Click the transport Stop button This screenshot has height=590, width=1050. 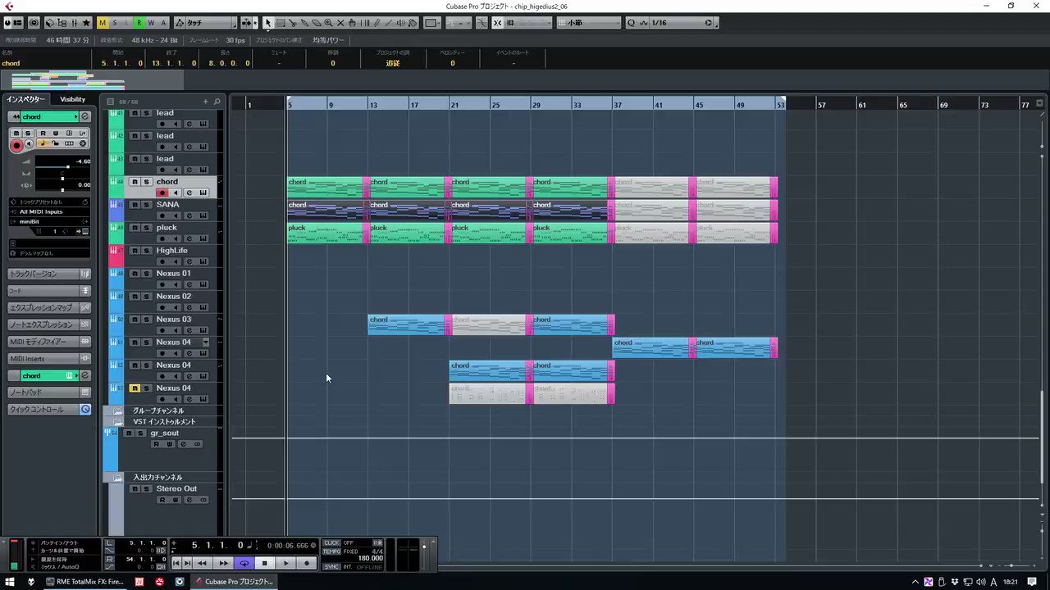pos(264,563)
